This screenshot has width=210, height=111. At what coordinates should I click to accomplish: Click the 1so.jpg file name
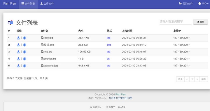coord(48,52)
